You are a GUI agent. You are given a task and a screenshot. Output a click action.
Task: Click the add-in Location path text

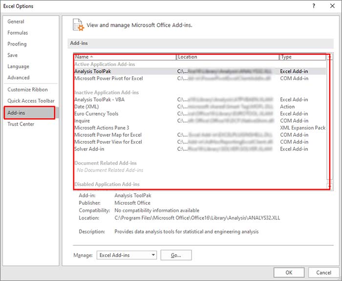pos(197,218)
